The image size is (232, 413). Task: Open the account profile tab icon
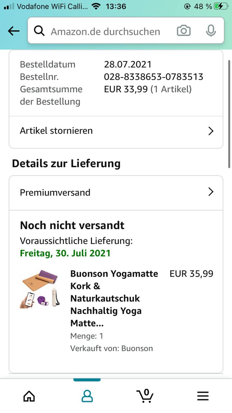[x=87, y=396]
